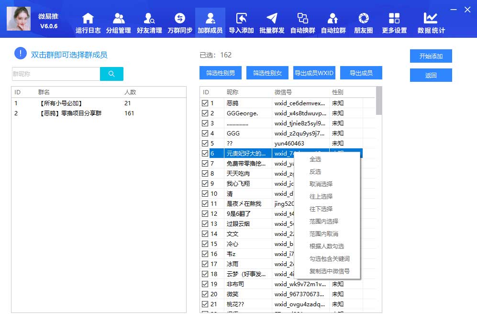Open 万群同步 sync icon
Image resolution: width=477 pixels, height=335 pixels.
(180, 19)
